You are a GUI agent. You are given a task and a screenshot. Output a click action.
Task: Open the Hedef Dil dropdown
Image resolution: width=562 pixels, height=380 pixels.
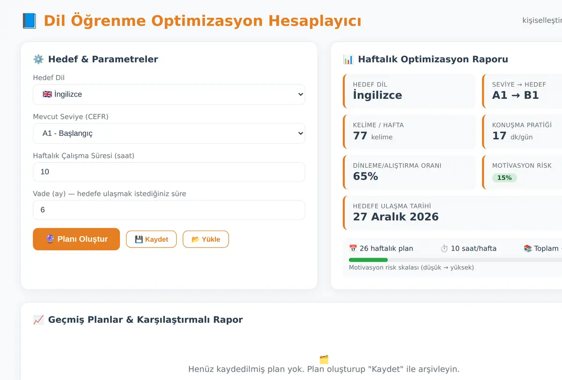(169, 94)
